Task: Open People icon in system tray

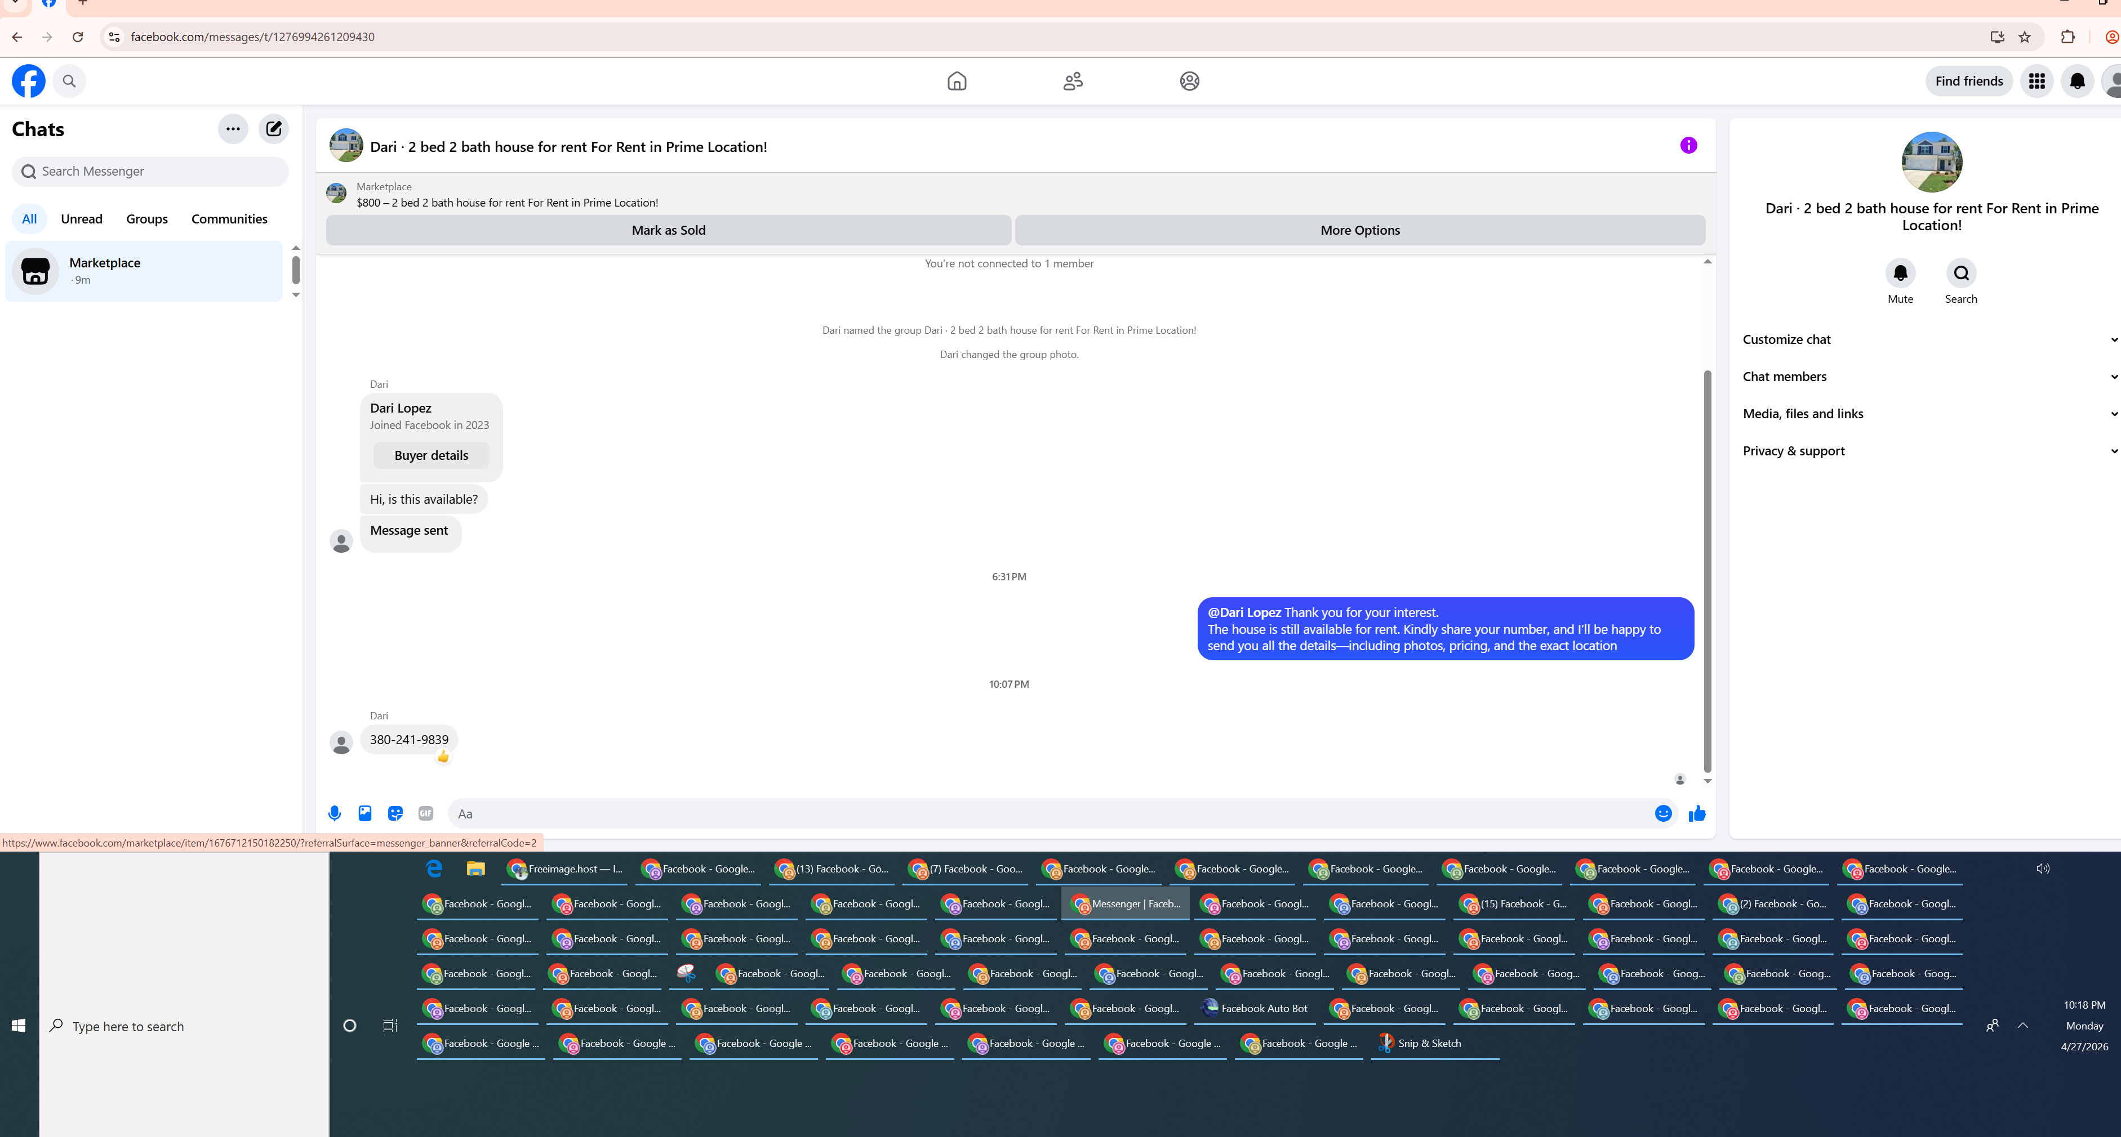Action: coord(1992,1025)
